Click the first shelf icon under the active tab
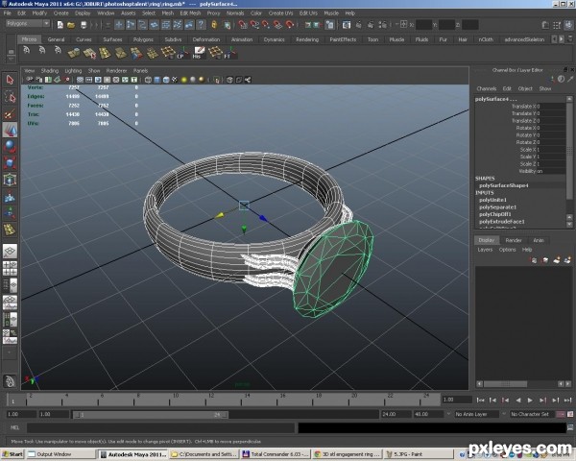Image resolution: width=576 pixels, height=461 pixels. pos(27,50)
